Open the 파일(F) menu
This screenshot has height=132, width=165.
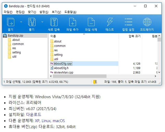point(8,12)
